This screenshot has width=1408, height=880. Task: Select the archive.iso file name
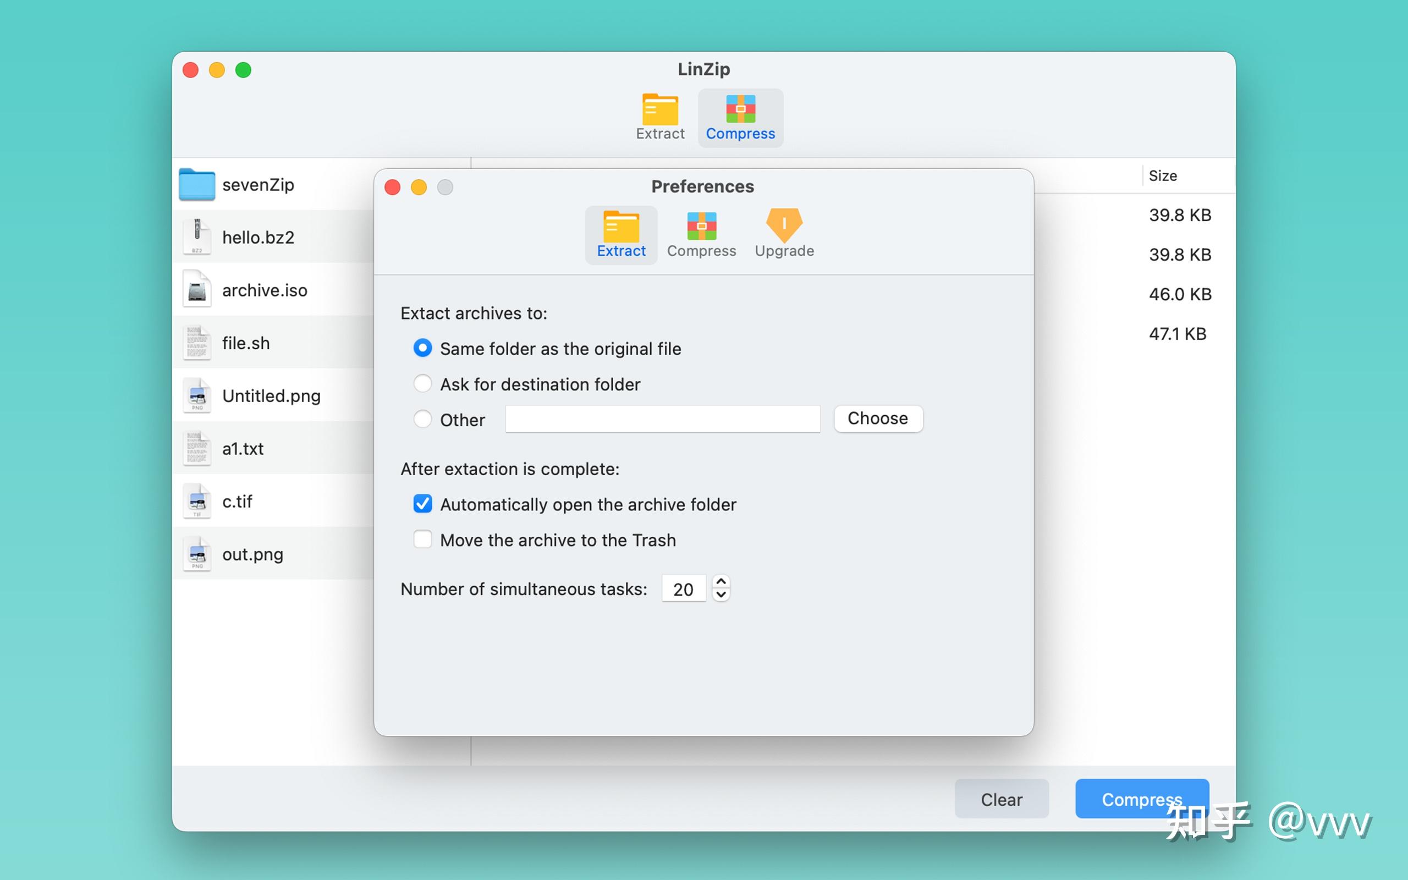coord(265,290)
